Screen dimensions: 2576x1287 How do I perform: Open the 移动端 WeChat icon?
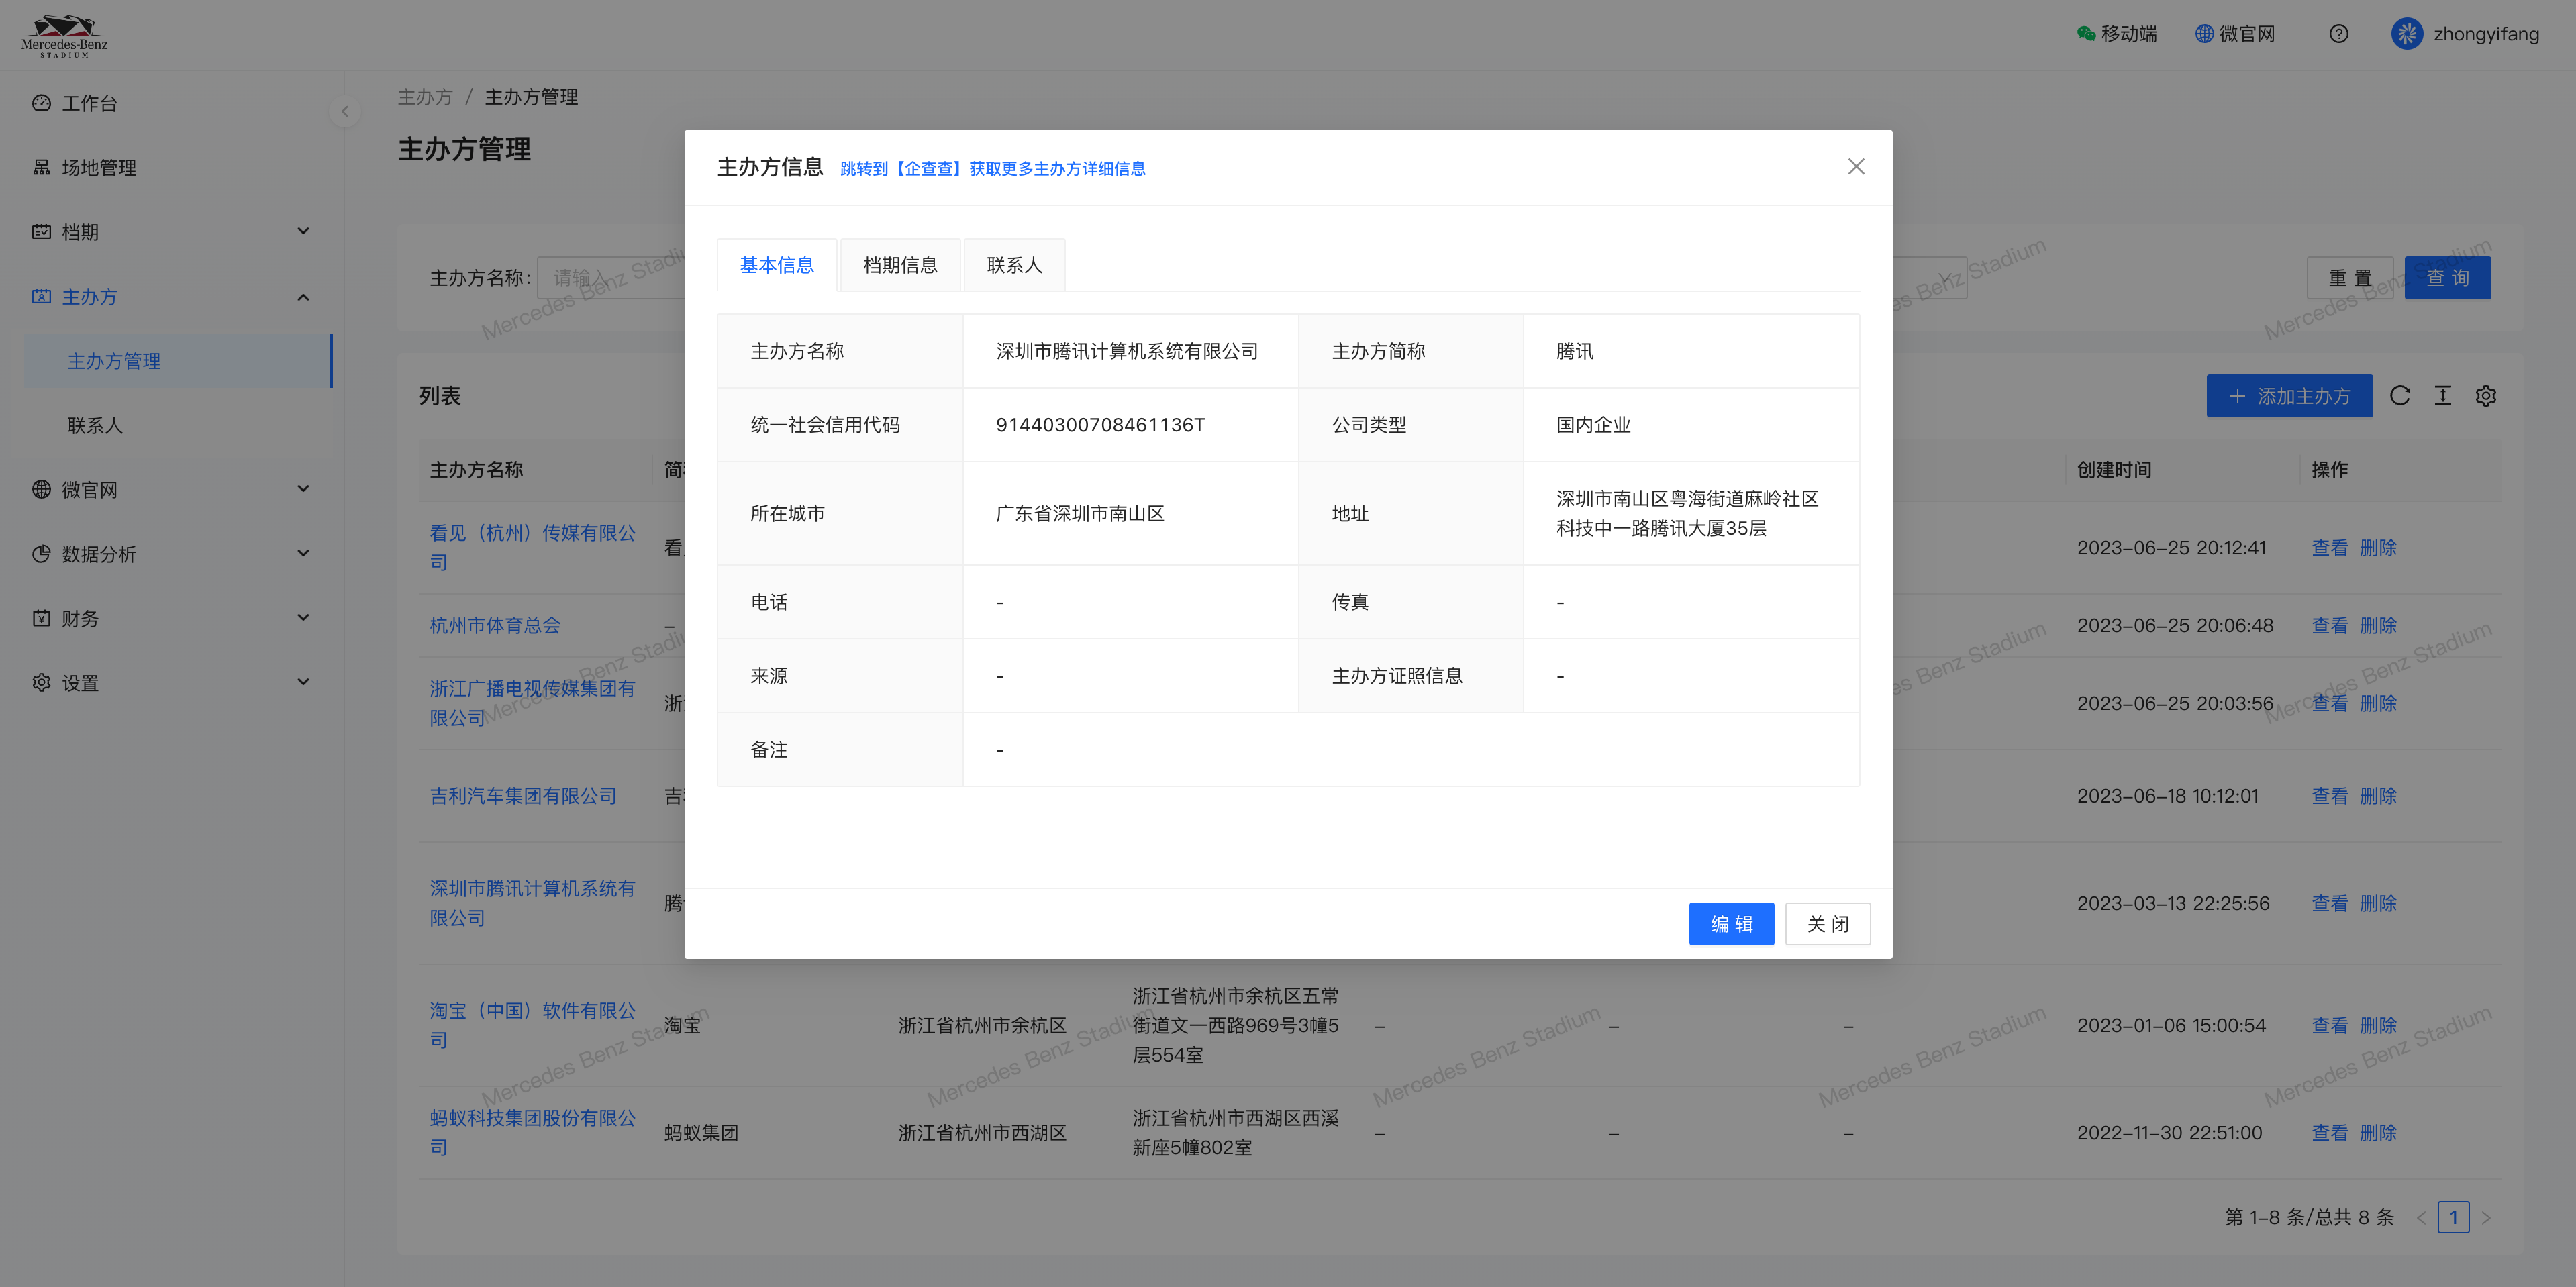click(2086, 34)
